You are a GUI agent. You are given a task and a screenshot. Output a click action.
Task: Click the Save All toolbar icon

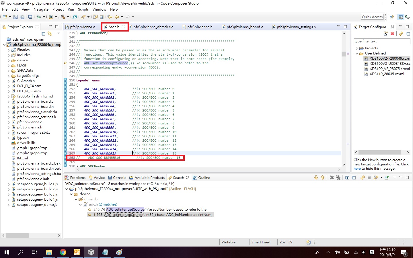click(22, 17)
